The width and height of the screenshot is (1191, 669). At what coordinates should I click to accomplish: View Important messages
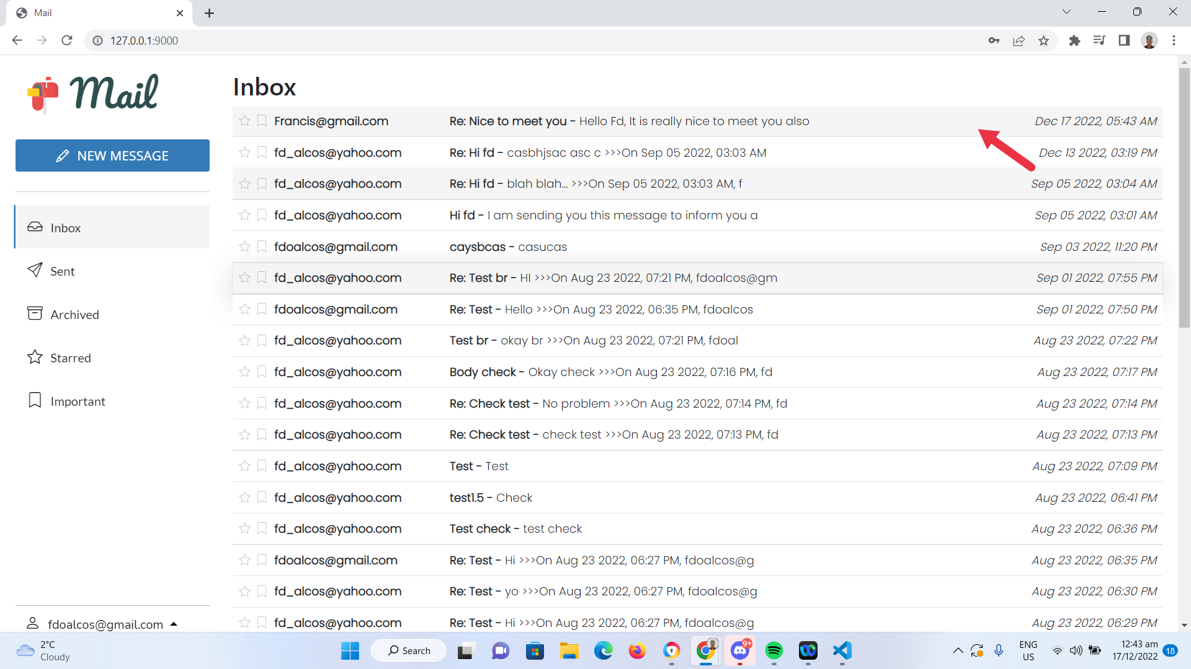(78, 401)
